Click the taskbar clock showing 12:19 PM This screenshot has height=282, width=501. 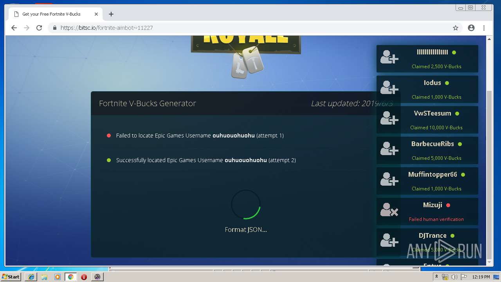[x=481, y=277]
